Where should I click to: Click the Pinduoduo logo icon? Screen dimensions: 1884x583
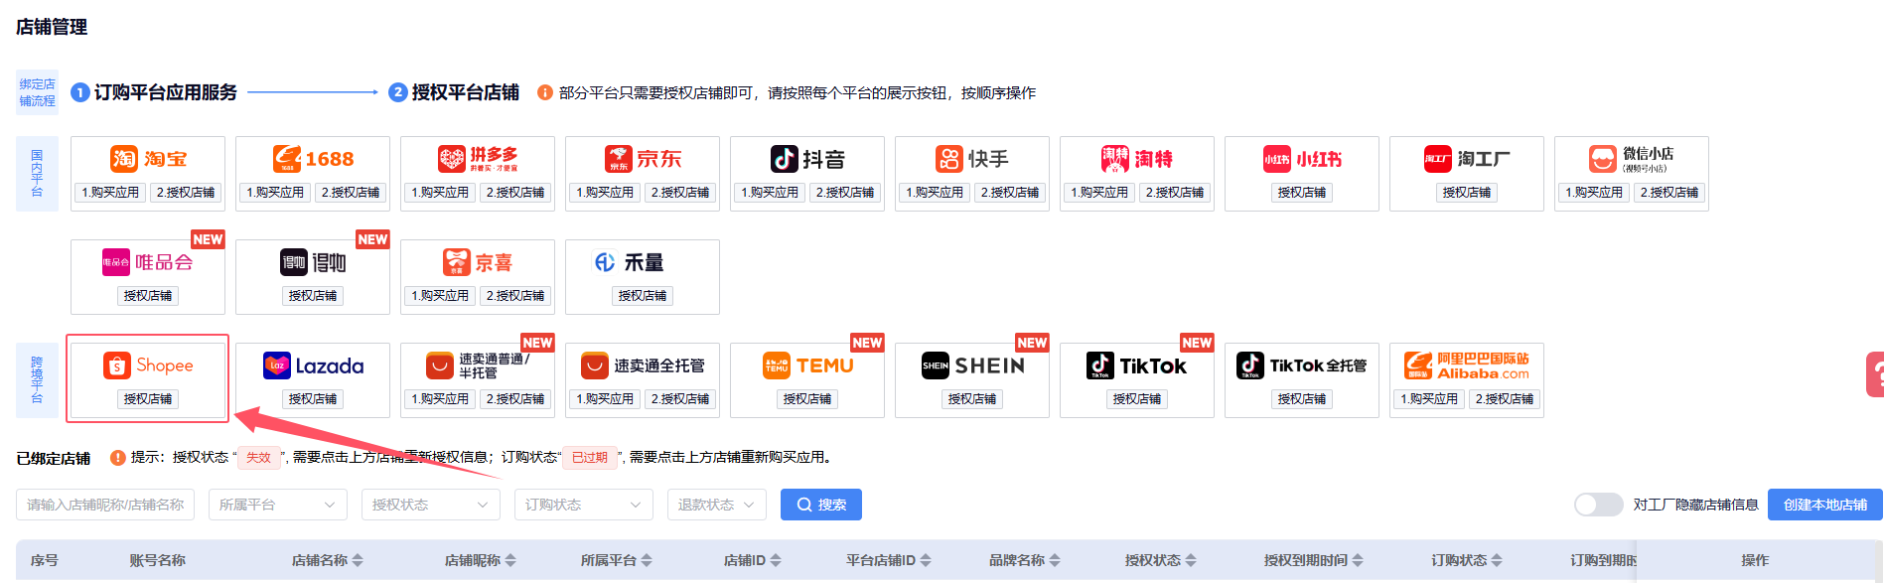point(452,159)
